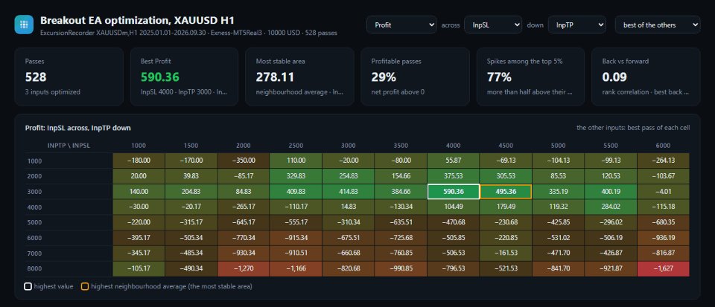Click the highlighted 590.36 heatmap cell
This screenshot has height=307, width=715.
(454, 192)
